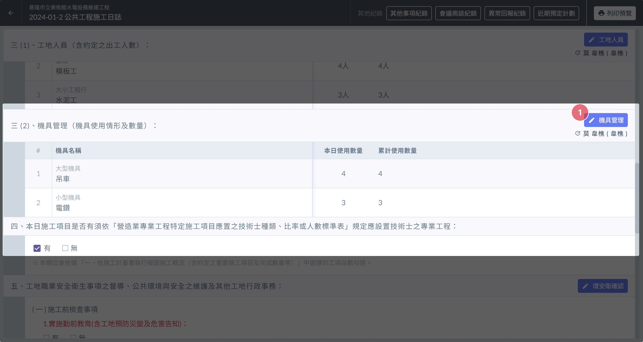The width and height of the screenshot is (643, 342).
Task: Click 異常回報紀錄 button
Action: pos(507,13)
